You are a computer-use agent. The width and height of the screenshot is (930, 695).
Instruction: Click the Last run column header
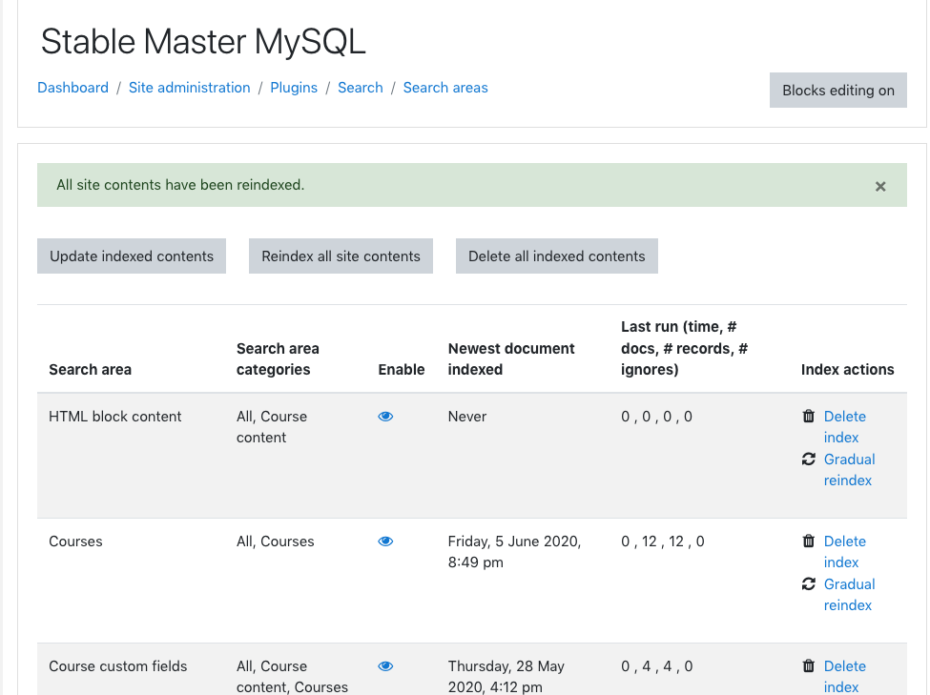(x=685, y=348)
